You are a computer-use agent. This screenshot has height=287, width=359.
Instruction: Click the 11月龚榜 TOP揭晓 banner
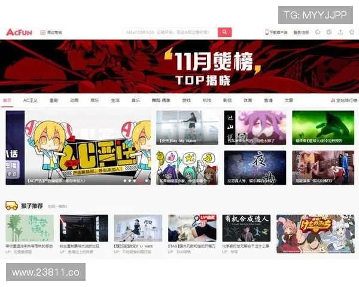pyautogui.click(x=180, y=66)
